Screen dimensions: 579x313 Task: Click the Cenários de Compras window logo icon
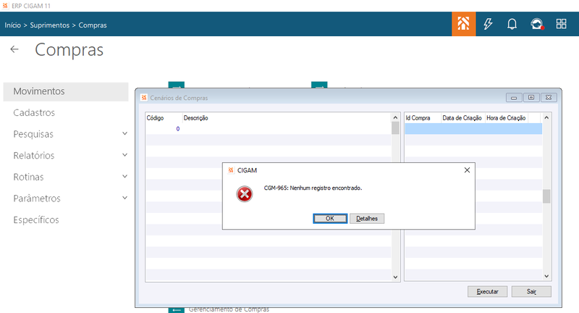pos(144,98)
